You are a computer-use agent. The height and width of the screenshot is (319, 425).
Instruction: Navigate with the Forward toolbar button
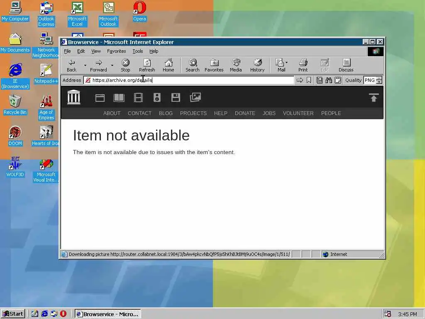[x=98, y=66]
